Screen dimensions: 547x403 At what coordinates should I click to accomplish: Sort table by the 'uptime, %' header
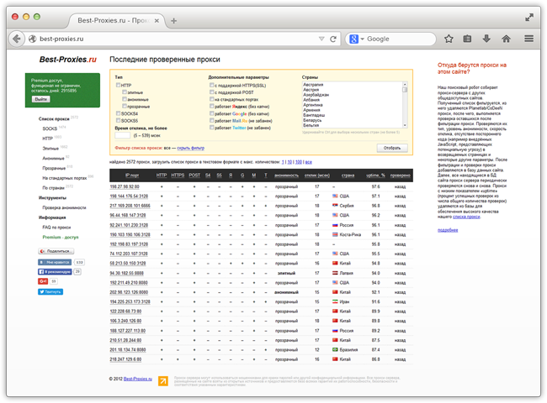tap(375, 175)
